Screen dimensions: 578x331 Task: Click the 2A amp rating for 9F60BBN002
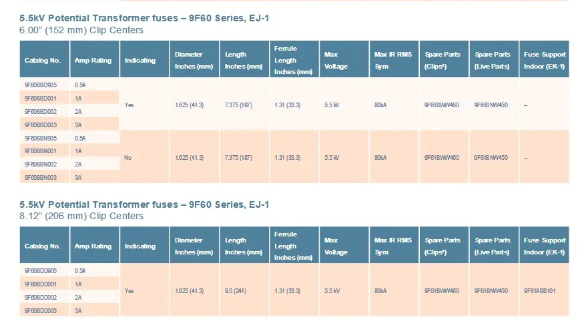coord(78,165)
